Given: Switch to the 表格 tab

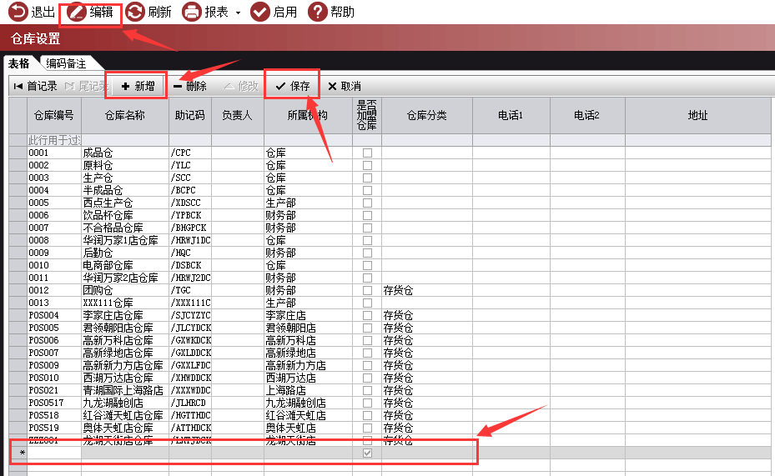Looking at the screenshot, I should point(19,63).
